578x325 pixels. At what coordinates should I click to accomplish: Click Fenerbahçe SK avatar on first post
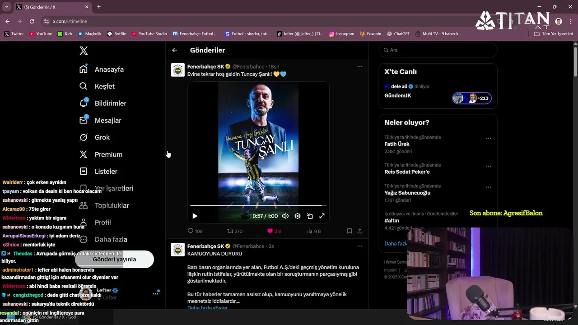point(178,70)
